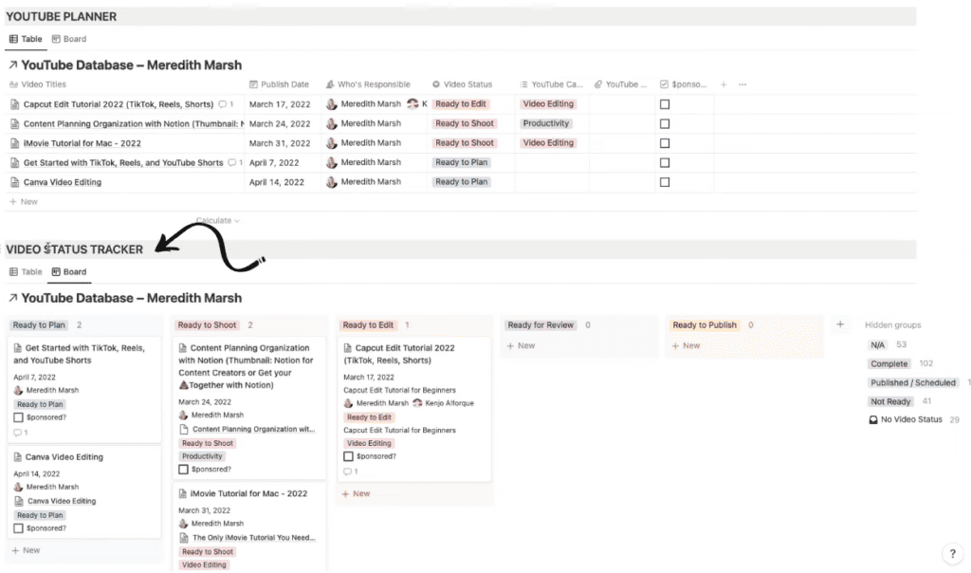
Task: Click page icon beside Content Planning Organization card title
Action: coord(183,348)
